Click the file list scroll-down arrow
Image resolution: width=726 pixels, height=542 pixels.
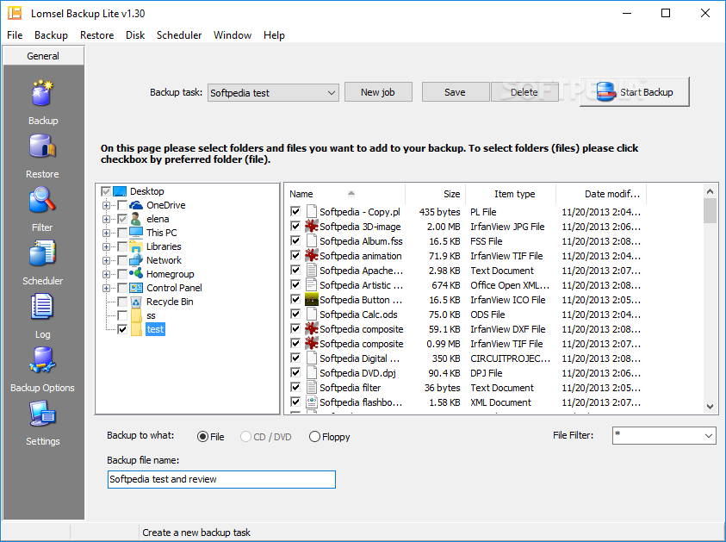(x=710, y=406)
